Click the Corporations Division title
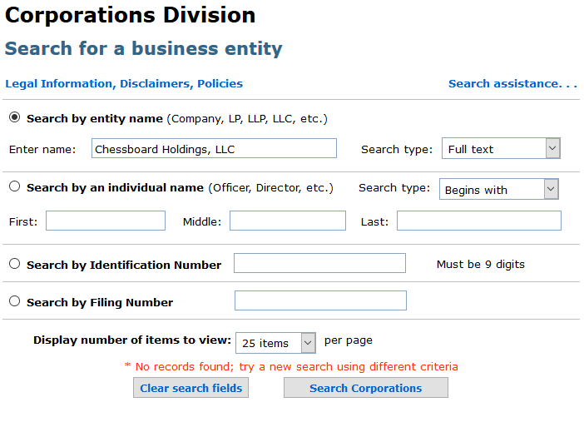 (130, 15)
